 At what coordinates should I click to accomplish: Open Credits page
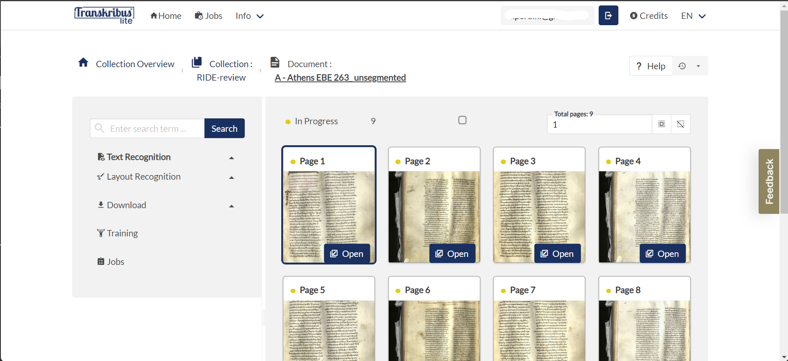[x=649, y=16]
